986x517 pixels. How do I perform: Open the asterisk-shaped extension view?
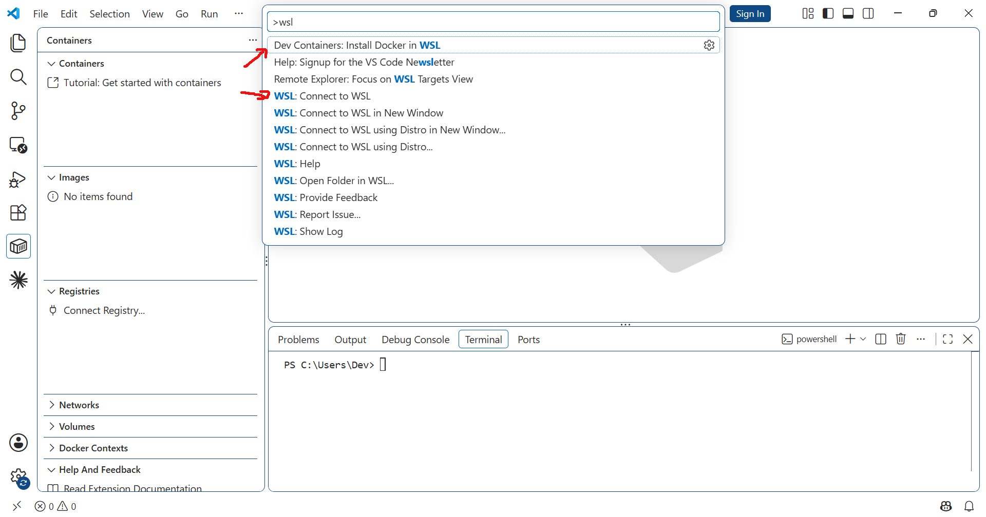(x=18, y=280)
